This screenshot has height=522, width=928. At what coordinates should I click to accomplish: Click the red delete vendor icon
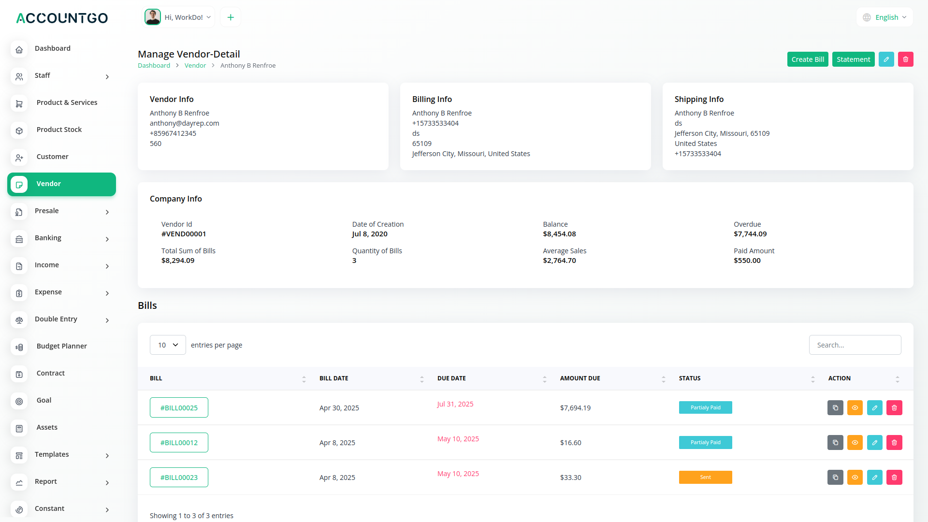(905, 59)
